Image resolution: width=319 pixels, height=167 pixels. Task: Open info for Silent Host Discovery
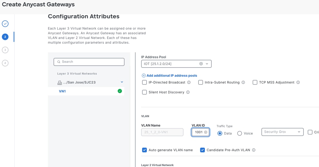coord(188,92)
